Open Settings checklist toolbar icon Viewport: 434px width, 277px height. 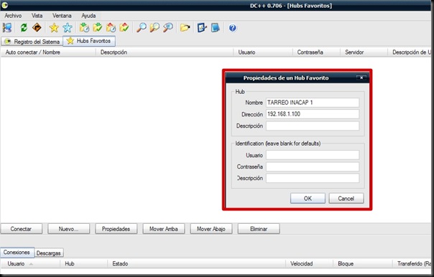[x=202, y=28]
